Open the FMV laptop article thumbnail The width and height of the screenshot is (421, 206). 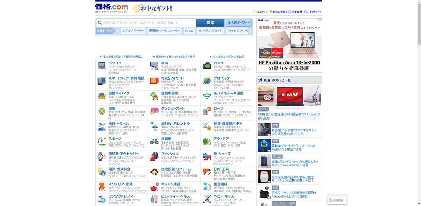coord(289,95)
